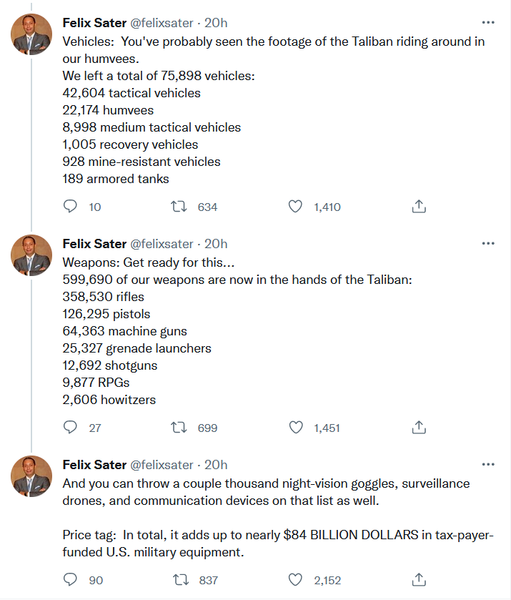Share the $84 billion price tag tweet
Viewport: 511px width, 600px height.
click(420, 580)
